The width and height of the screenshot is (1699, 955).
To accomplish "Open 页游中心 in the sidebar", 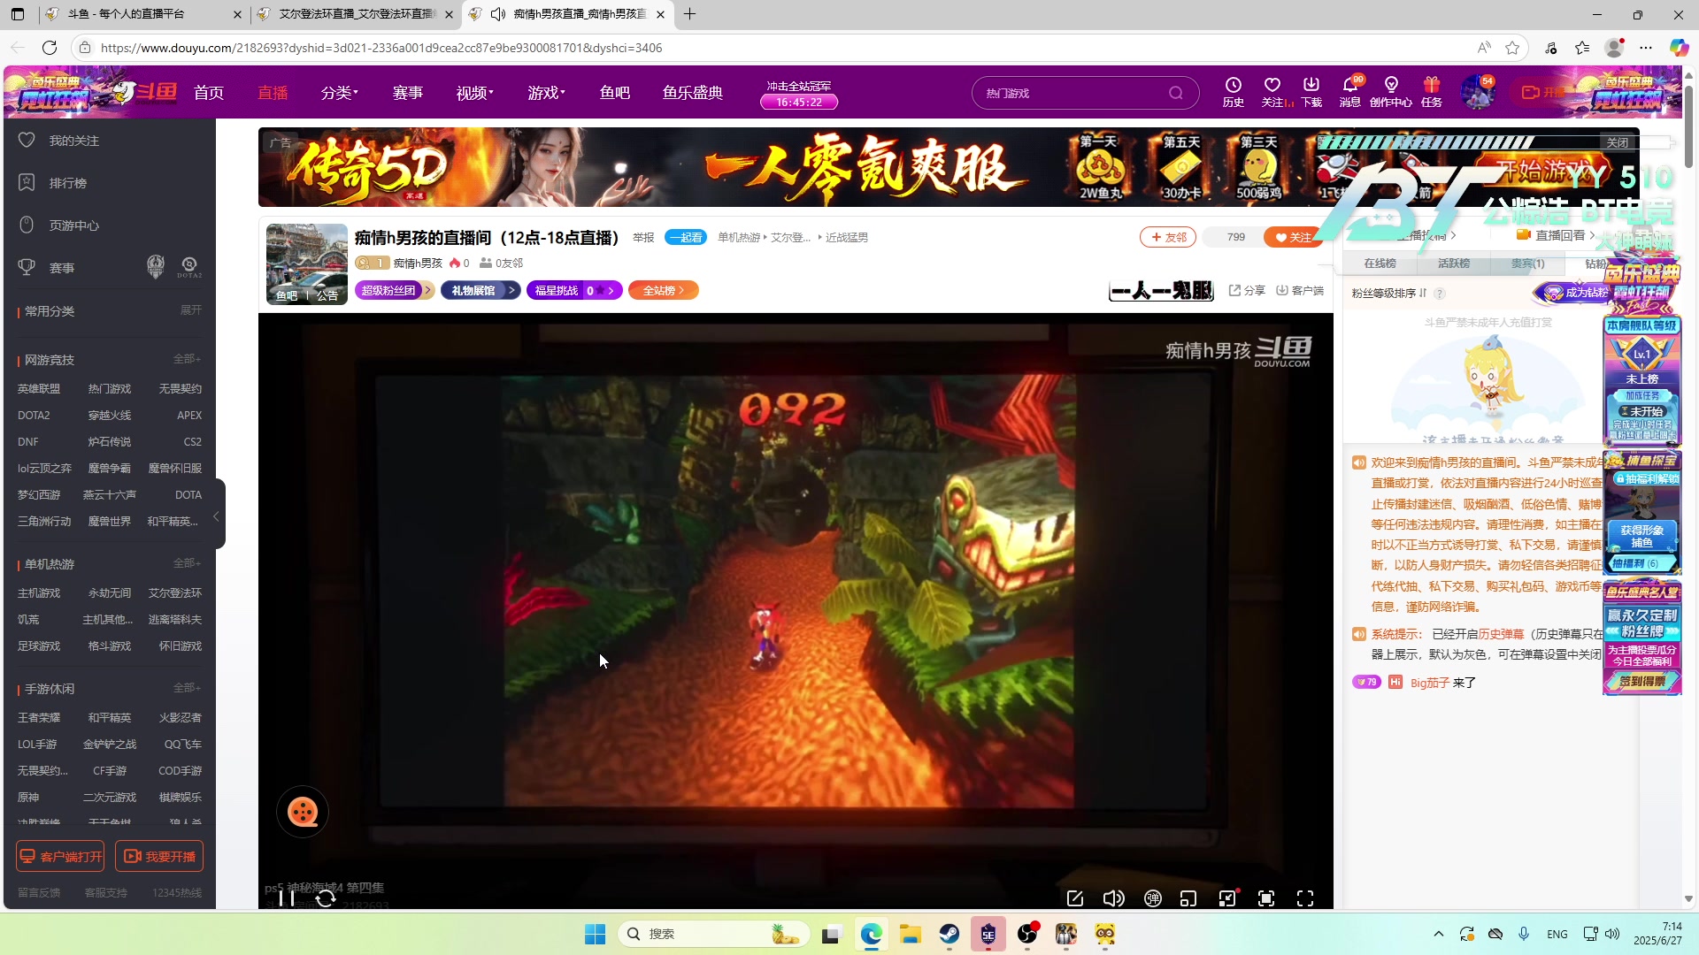I will (x=74, y=225).
